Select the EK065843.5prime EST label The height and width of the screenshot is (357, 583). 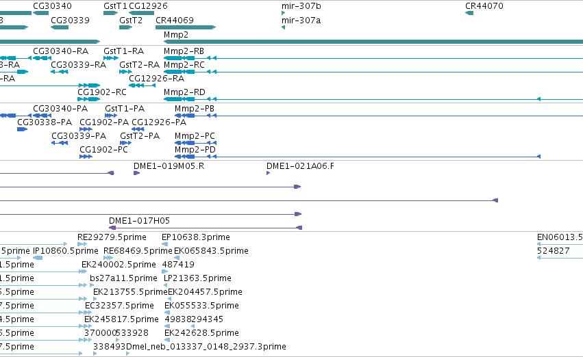211,251
